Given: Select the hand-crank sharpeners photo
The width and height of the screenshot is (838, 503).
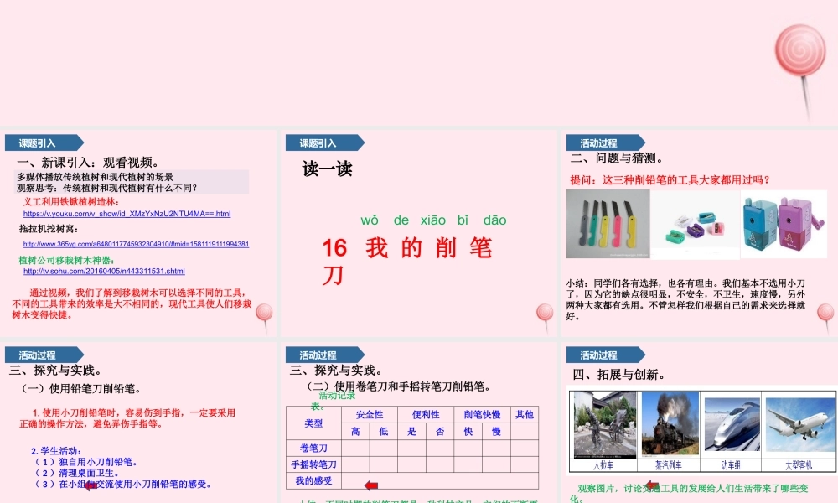Looking at the screenshot, I should 784,224.
